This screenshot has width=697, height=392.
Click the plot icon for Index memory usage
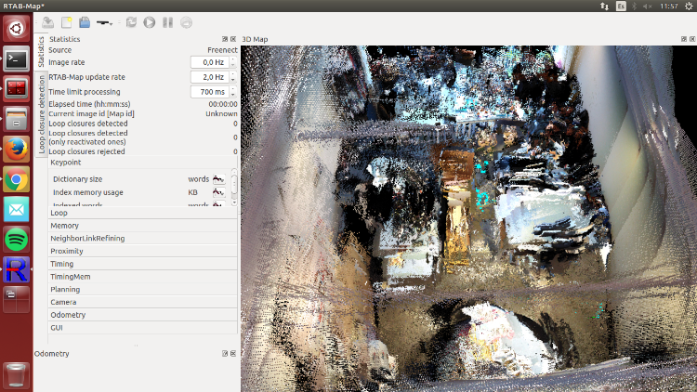(218, 192)
